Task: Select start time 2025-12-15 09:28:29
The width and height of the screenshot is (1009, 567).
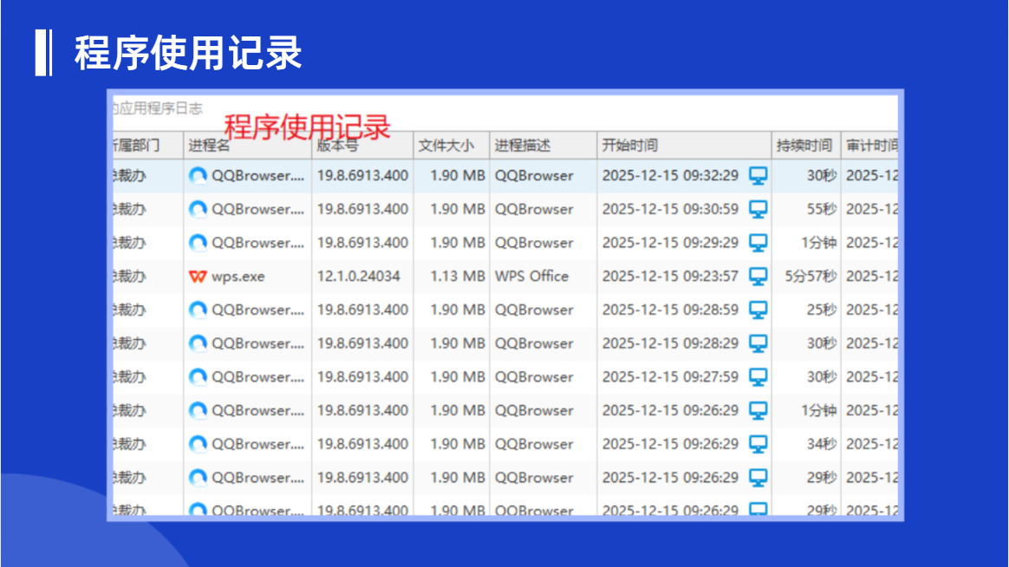Action: point(670,343)
